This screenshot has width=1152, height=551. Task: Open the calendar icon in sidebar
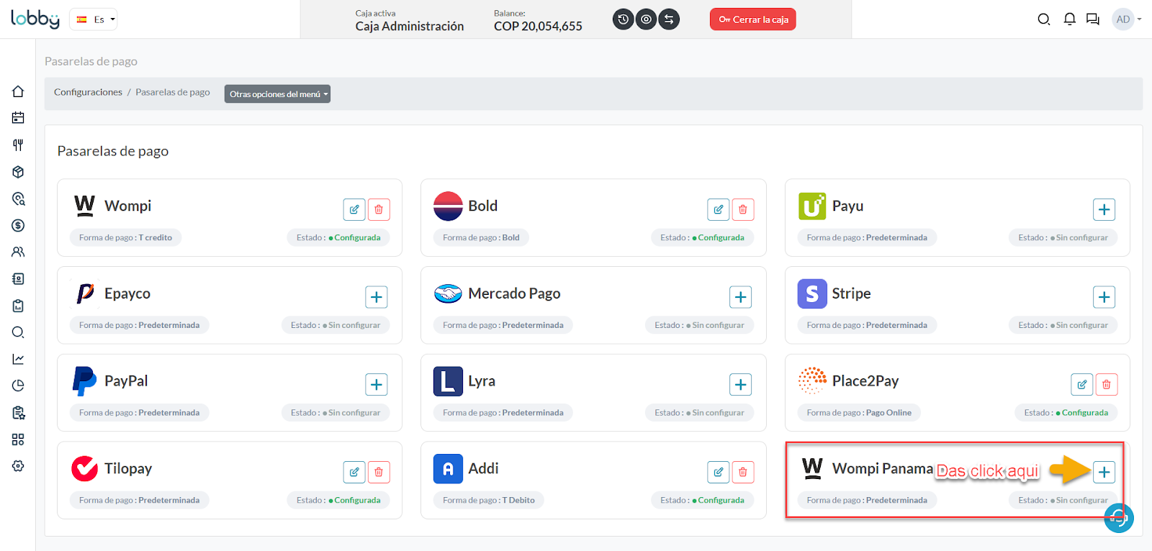tap(18, 118)
